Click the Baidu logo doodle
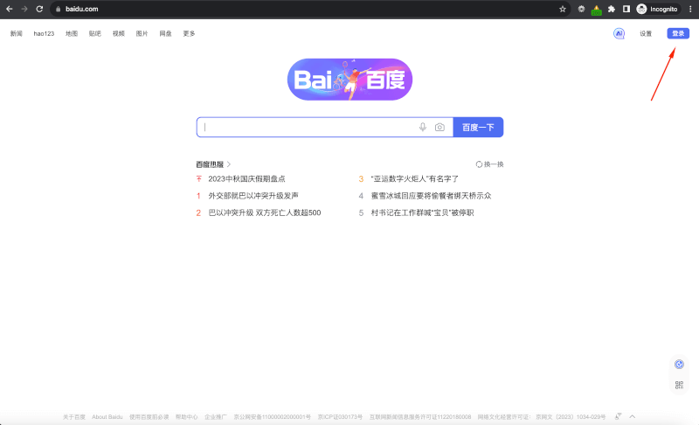 [349, 80]
